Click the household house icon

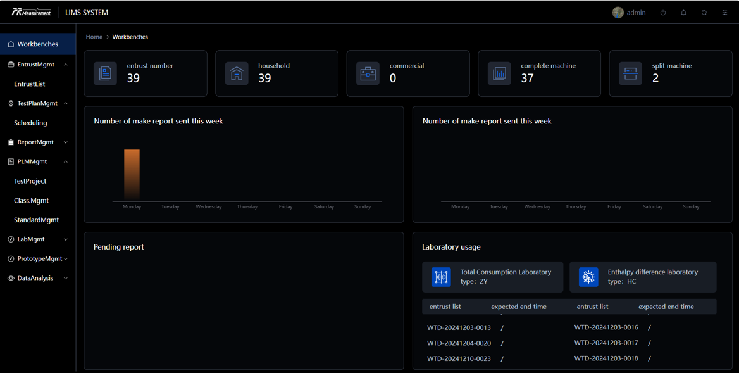237,73
